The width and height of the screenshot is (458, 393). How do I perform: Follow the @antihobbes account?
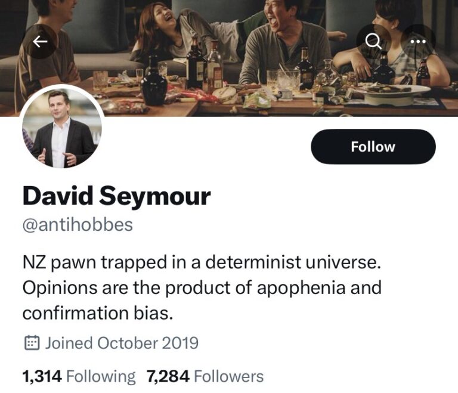(373, 146)
